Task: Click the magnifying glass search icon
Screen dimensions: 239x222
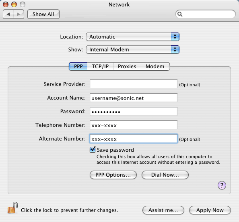Action: pyautogui.click(x=180, y=14)
